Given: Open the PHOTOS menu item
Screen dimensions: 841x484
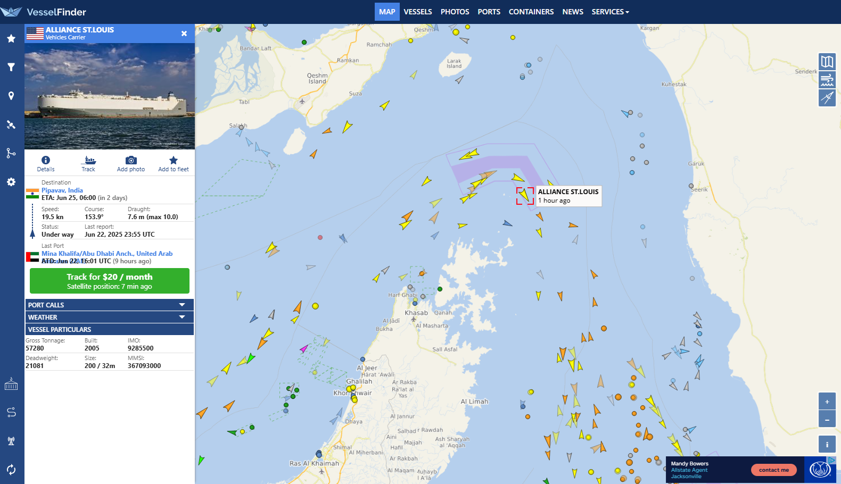Looking at the screenshot, I should tap(455, 12).
